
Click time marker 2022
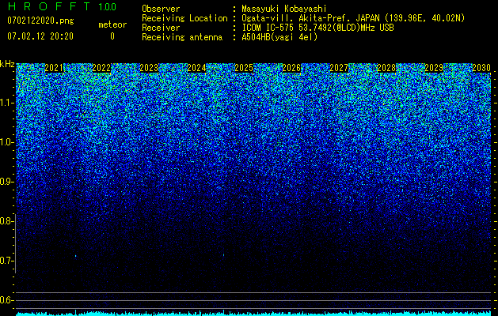click(101, 68)
